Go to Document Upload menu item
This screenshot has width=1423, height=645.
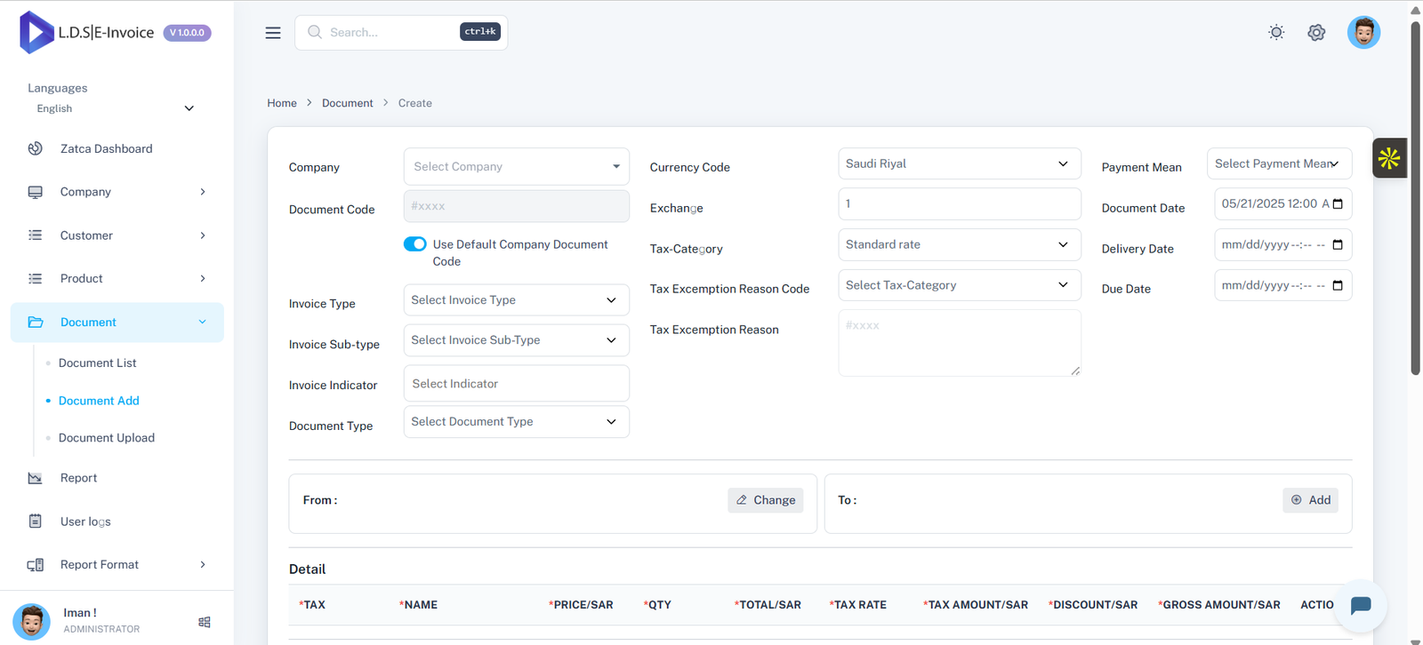click(x=107, y=438)
